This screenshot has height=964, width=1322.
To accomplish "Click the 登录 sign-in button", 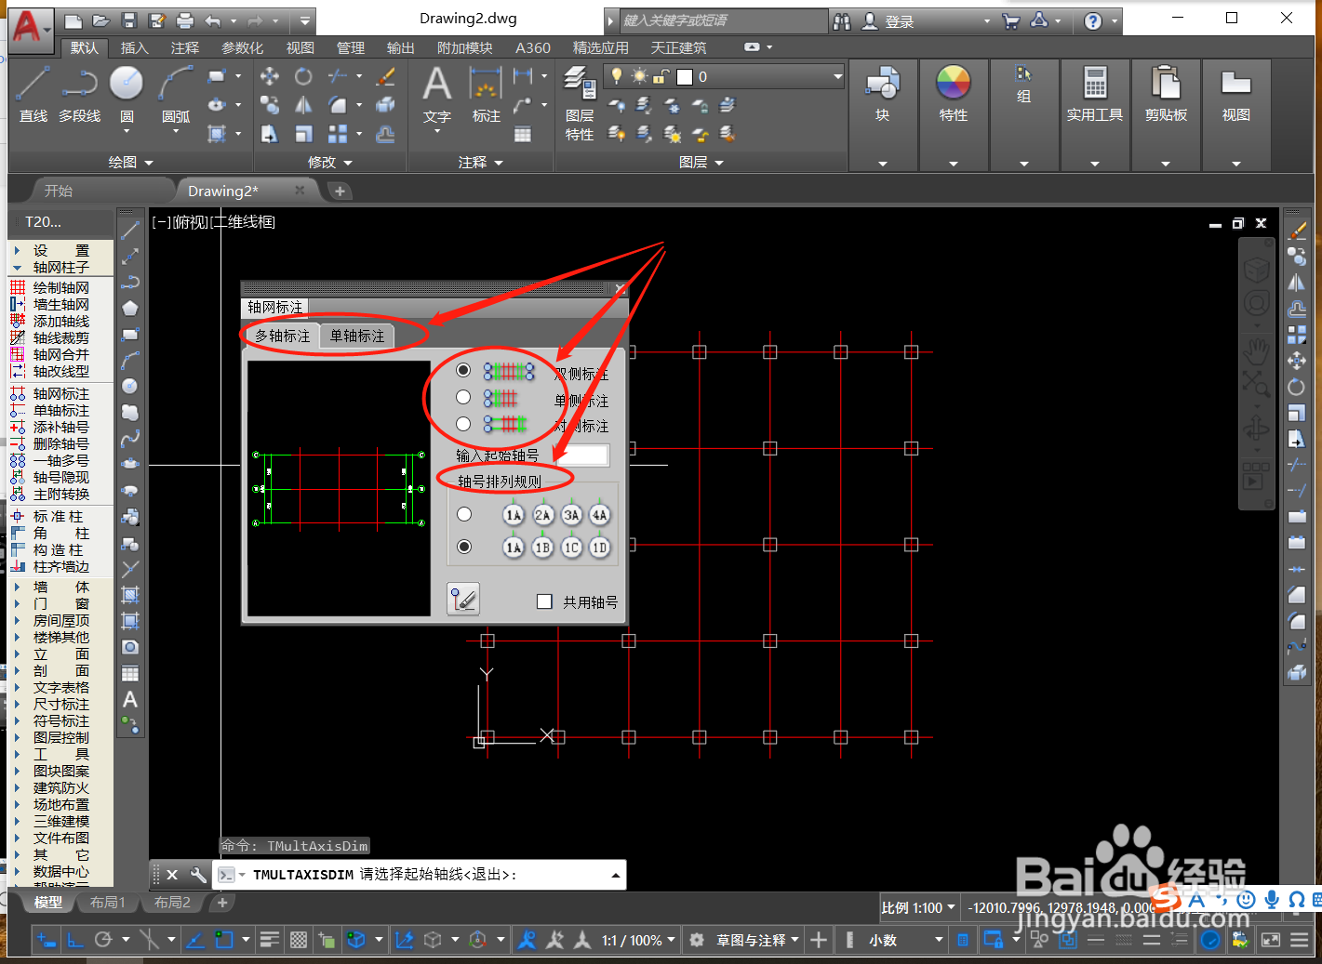I will pyautogui.click(x=889, y=20).
